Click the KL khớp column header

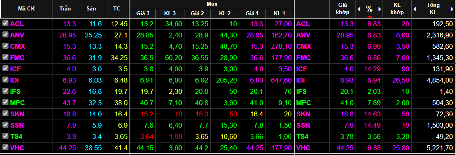pyautogui.click(x=397, y=9)
